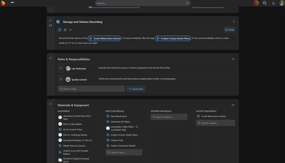Click the flame app logo
This screenshot has width=285, height=163.
3,3
